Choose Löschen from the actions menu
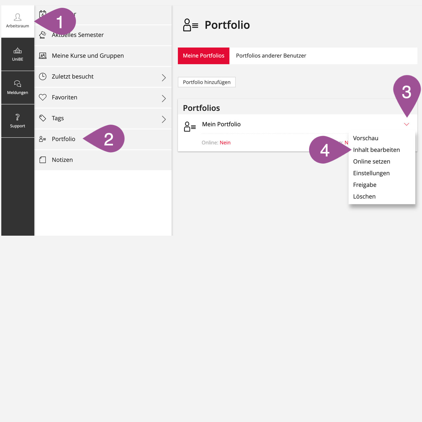Screen dimensions: 422x422 click(x=364, y=197)
